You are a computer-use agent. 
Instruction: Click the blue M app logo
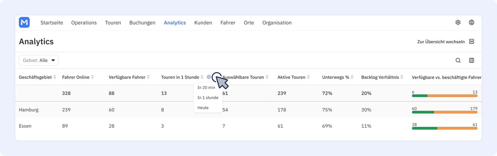tap(24, 23)
